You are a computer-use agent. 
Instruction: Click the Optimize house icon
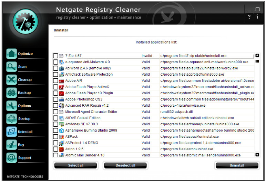click(x=11, y=54)
